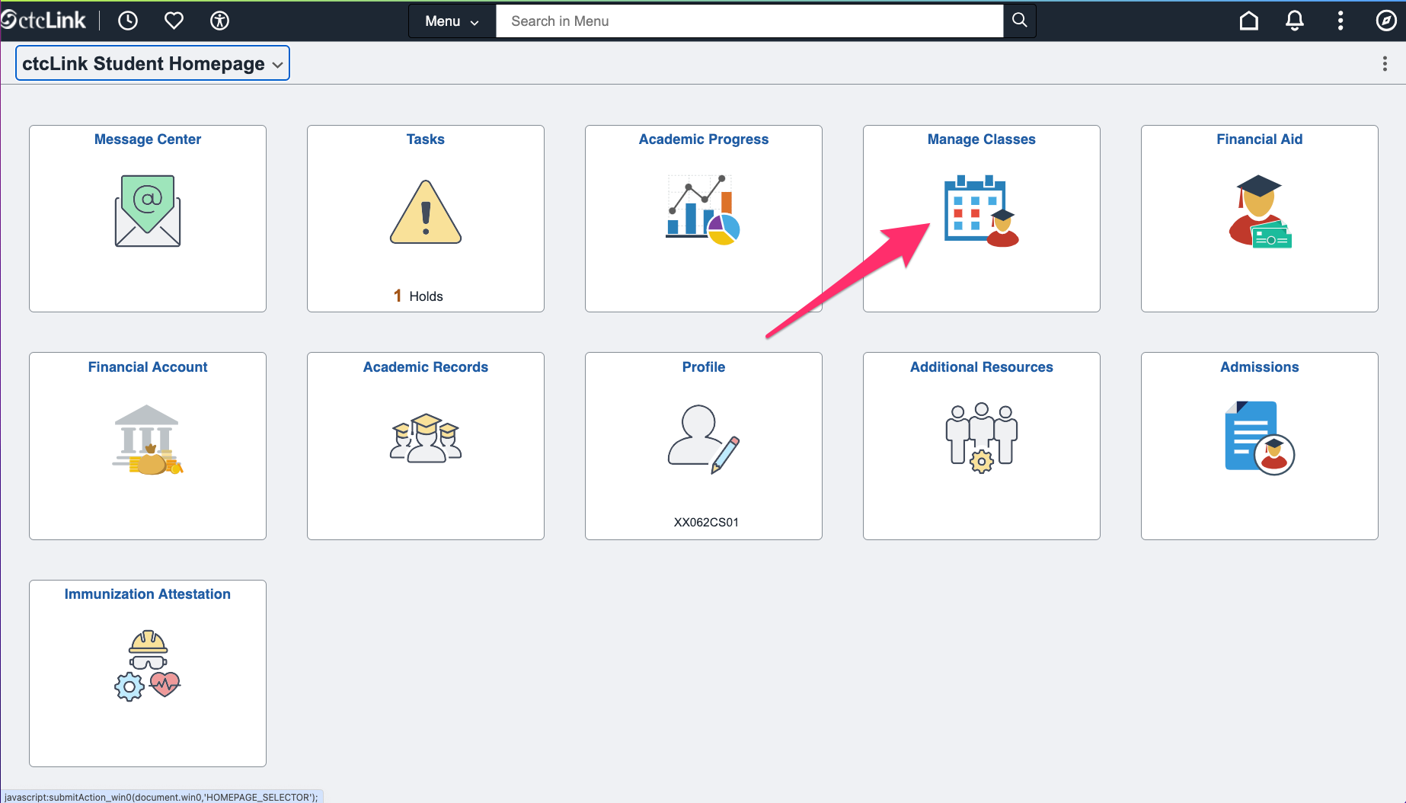Open the Menu dropdown in the header
This screenshot has height=803, width=1406.
tap(451, 21)
